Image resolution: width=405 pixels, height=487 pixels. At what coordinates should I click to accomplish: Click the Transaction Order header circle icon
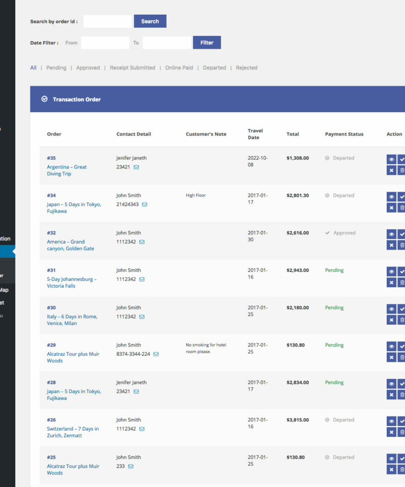click(x=45, y=99)
